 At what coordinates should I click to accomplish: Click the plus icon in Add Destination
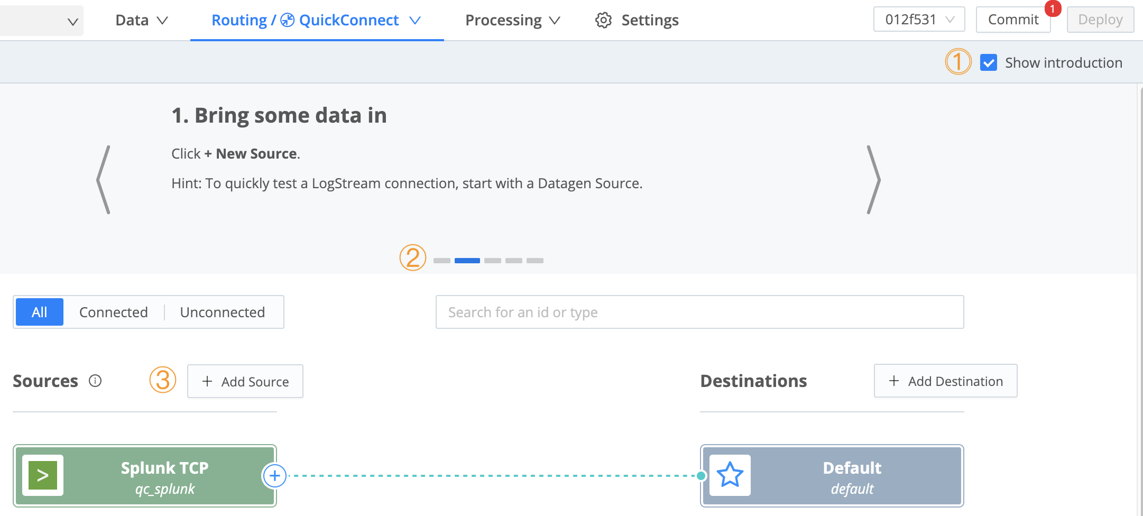[894, 381]
